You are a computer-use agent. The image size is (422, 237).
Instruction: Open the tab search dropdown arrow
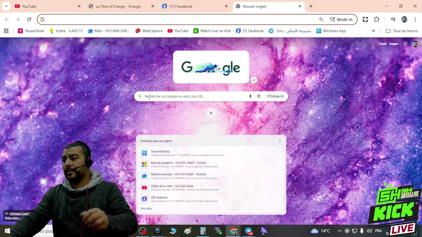tap(6, 6)
